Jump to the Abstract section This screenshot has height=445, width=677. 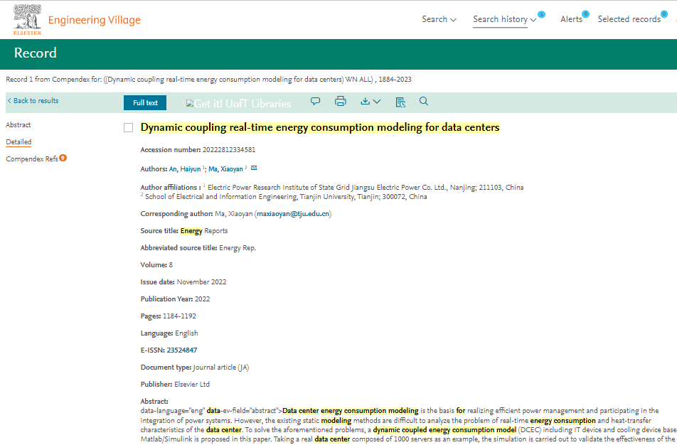click(18, 124)
